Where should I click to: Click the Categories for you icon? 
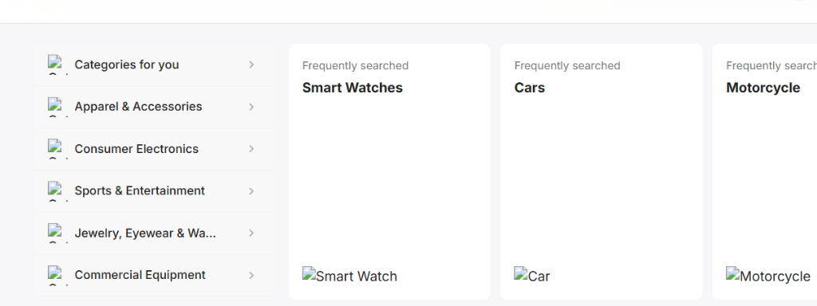57,65
